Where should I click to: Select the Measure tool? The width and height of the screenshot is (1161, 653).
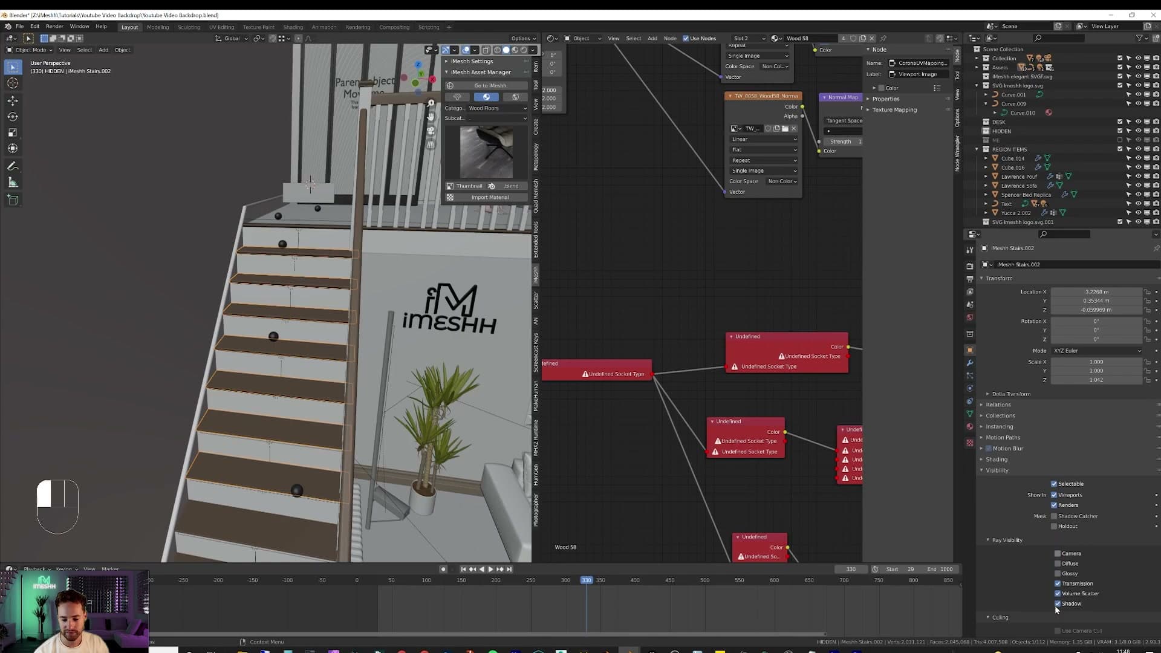coord(13,182)
